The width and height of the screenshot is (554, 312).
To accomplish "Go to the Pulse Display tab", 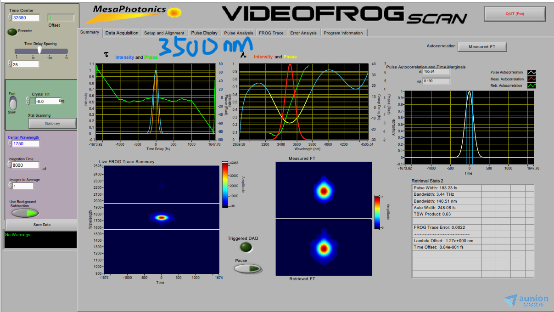I will pos(204,33).
